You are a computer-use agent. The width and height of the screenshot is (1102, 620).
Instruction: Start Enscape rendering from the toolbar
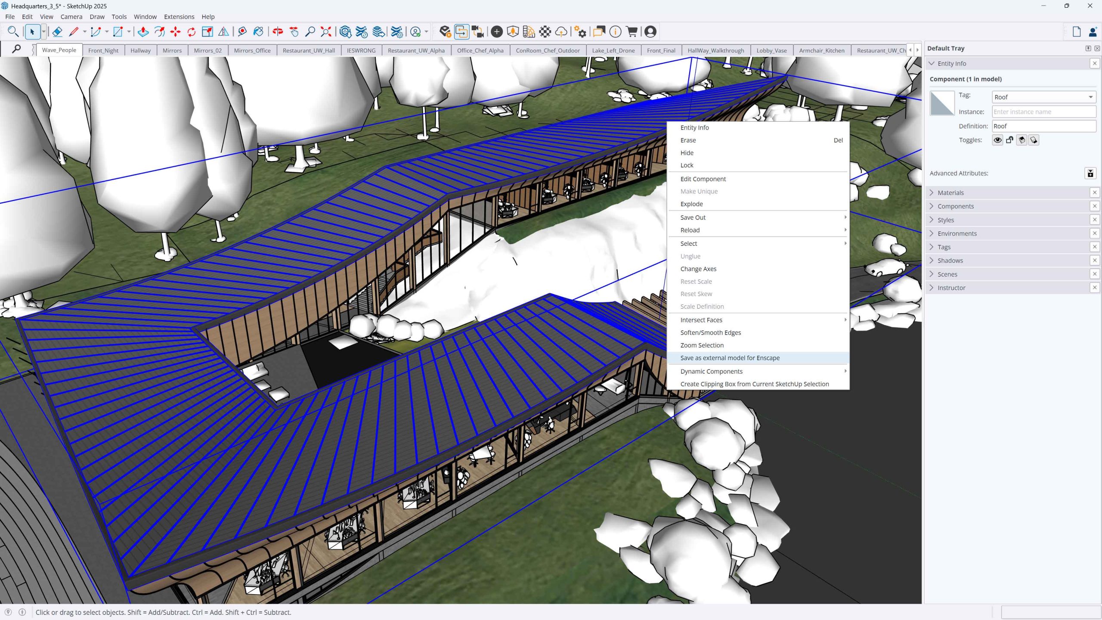tap(446, 32)
